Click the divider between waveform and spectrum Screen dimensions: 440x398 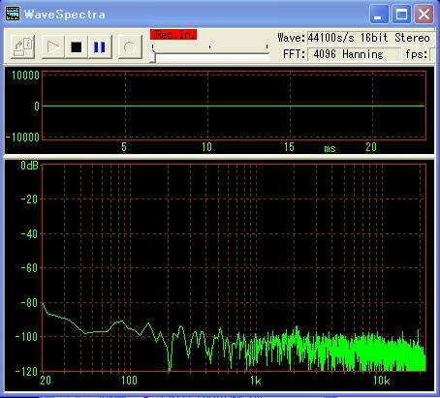[220, 156]
